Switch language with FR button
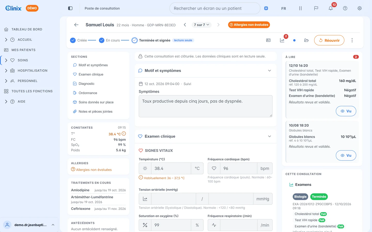Viewport: 372px width, 232px height. [284, 8]
